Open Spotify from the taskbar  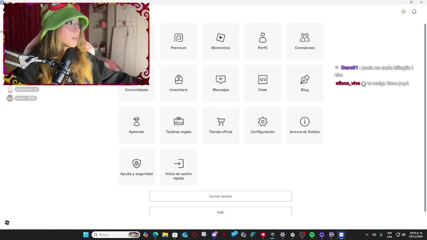pyautogui.click(x=312, y=235)
